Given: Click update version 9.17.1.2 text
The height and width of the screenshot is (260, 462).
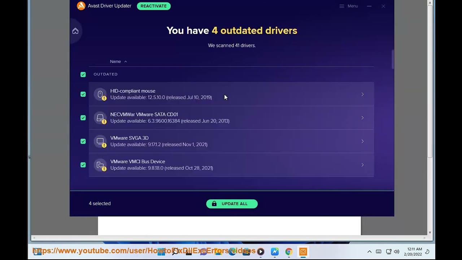Looking at the screenshot, I should tap(159, 144).
